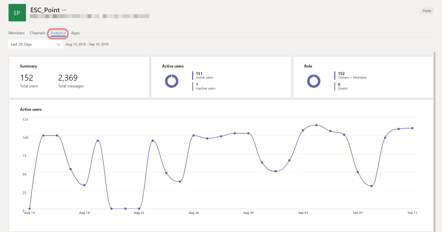Image resolution: width=442 pixels, height=232 pixels.
Task: Select the Analytics tab
Action: 58,33
